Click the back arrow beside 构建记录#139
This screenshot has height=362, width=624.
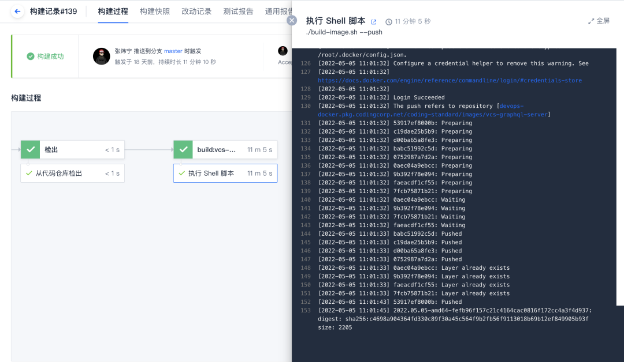pyautogui.click(x=16, y=10)
